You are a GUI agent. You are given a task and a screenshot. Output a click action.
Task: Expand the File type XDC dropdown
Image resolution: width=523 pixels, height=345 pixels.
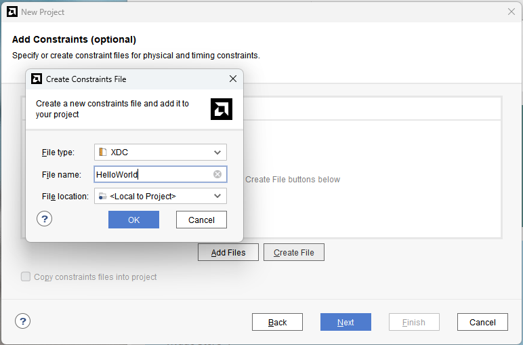coord(161,152)
